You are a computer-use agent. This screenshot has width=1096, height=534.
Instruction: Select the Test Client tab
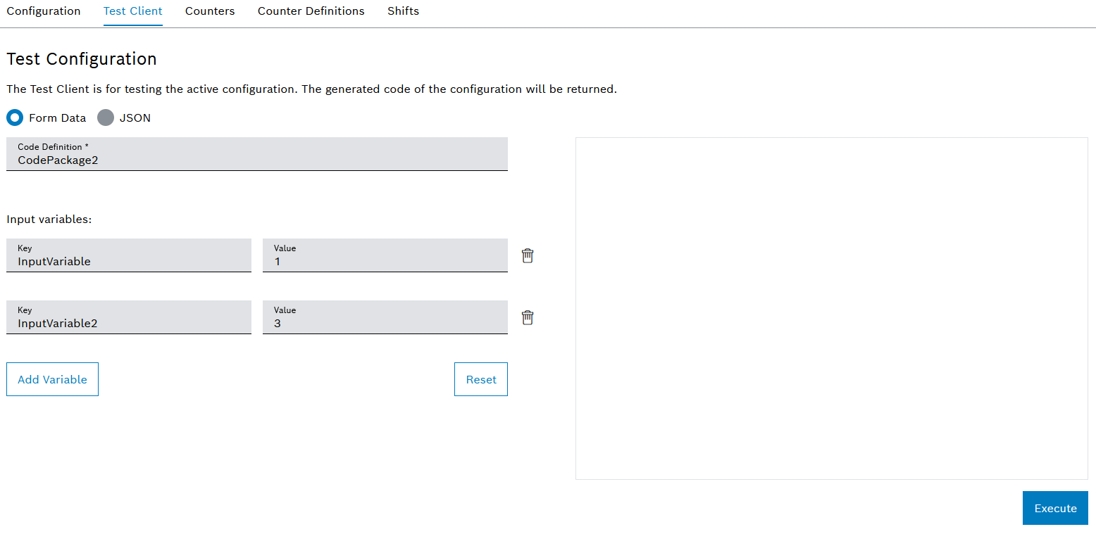pyautogui.click(x=132, y=11)
